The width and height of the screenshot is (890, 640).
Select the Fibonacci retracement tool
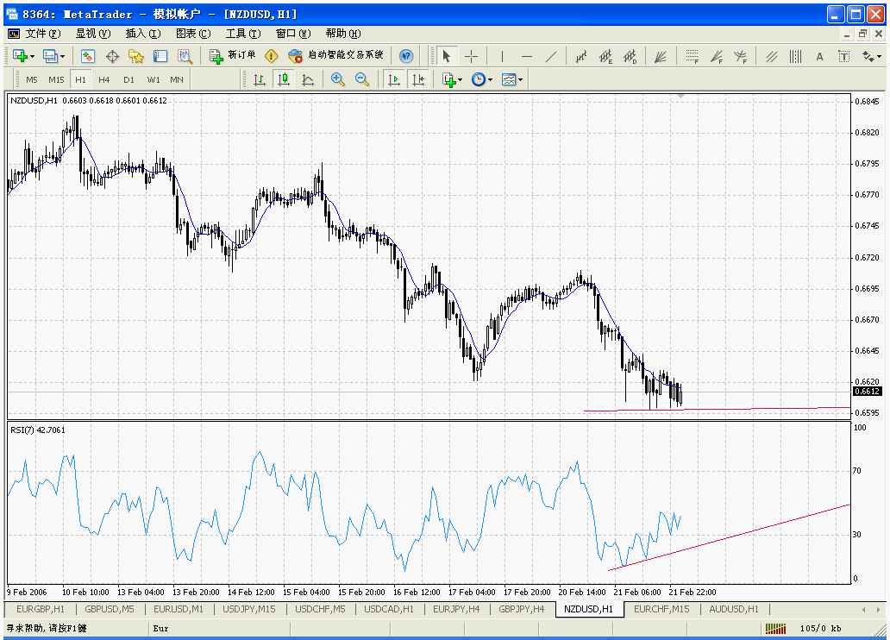pyautogui.click(x=692, y=56)
